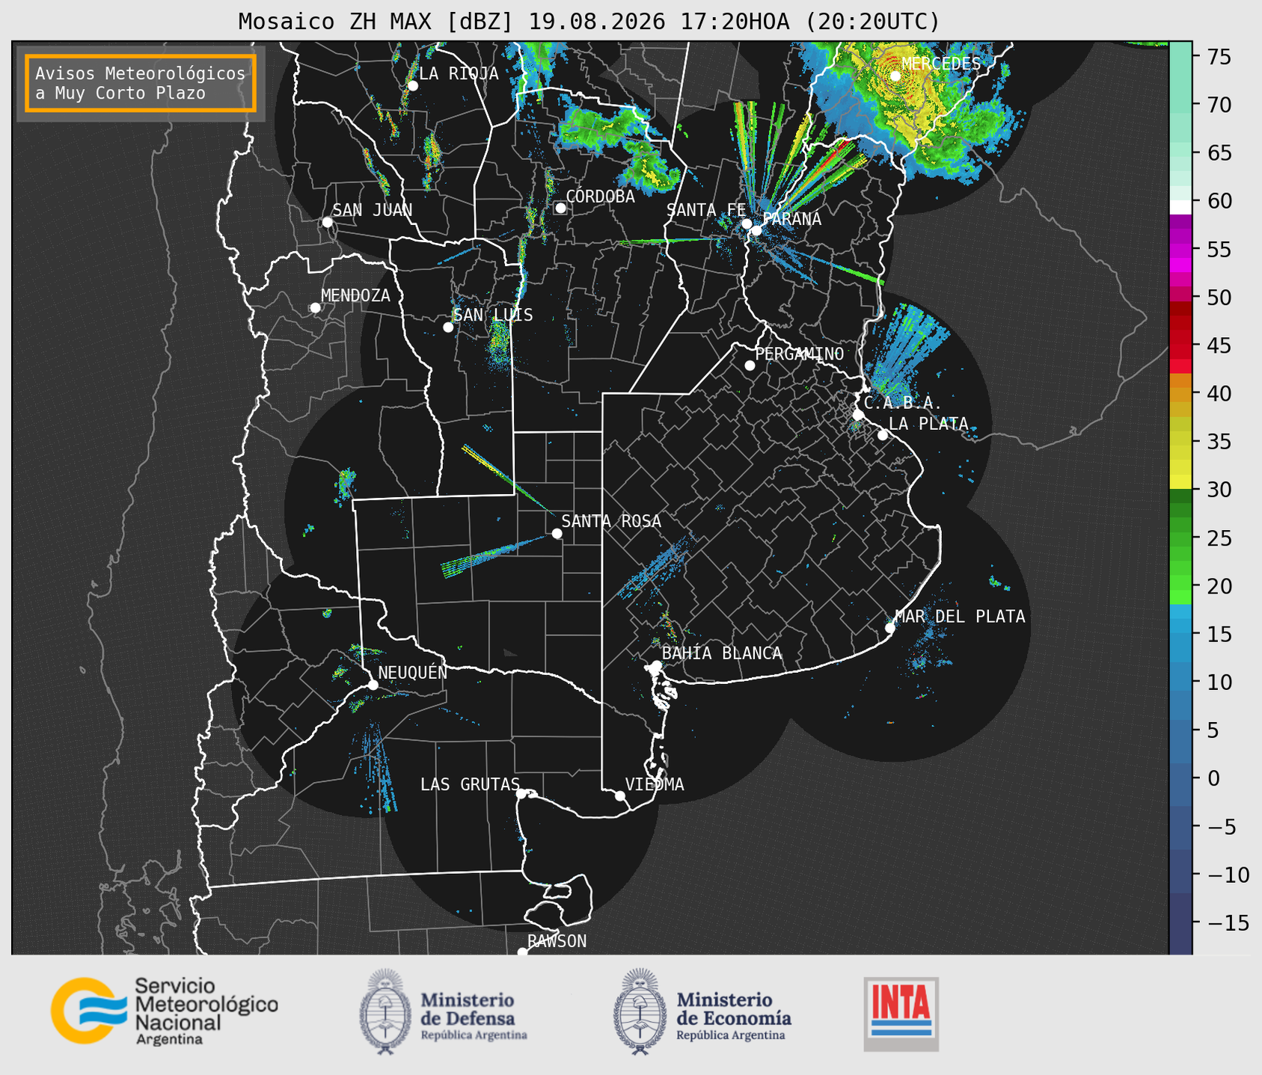Select the Santa Rosa city marker
1262x1075 pixels.
pyautogui.click(x=557, y=533)
